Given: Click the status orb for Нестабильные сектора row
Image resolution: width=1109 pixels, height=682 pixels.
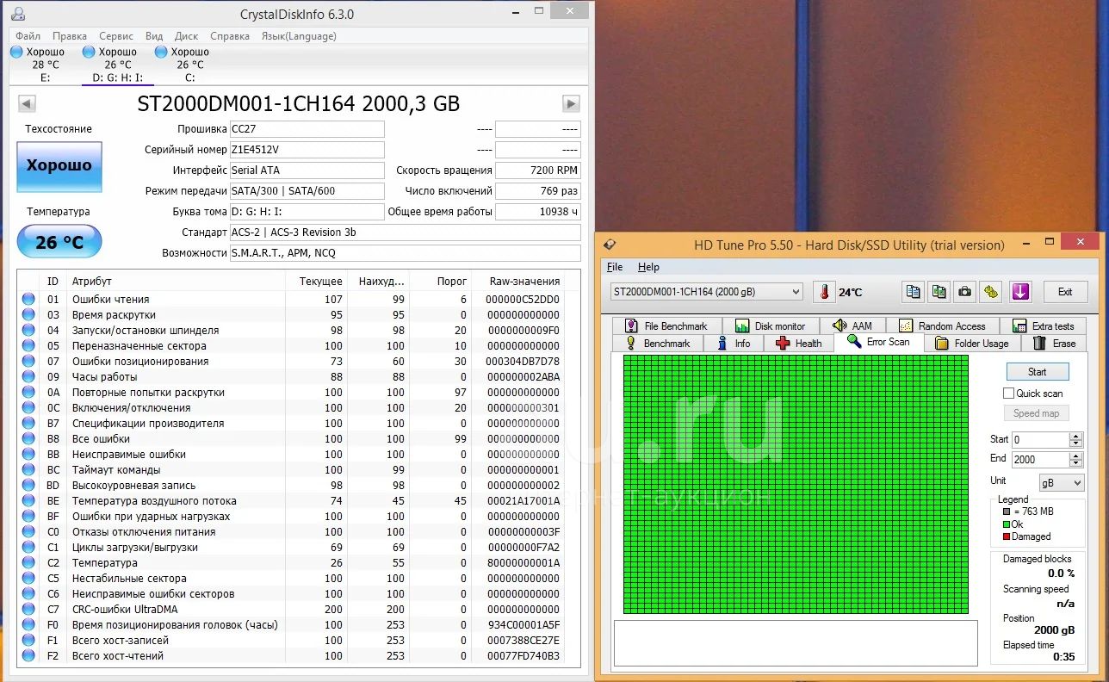Looking at the screenshot, I should point(28,579).
